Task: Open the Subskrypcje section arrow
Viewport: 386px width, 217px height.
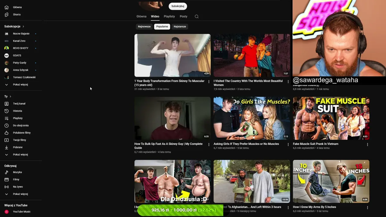Action: (23, 27)
